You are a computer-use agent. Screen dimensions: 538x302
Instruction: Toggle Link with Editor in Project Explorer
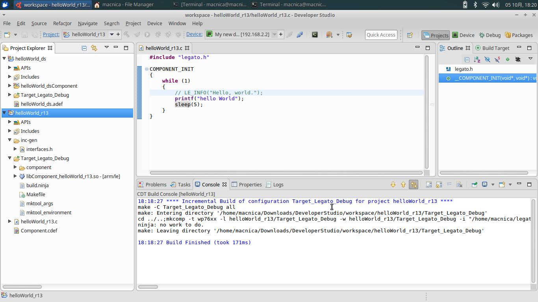click(94, 48)
